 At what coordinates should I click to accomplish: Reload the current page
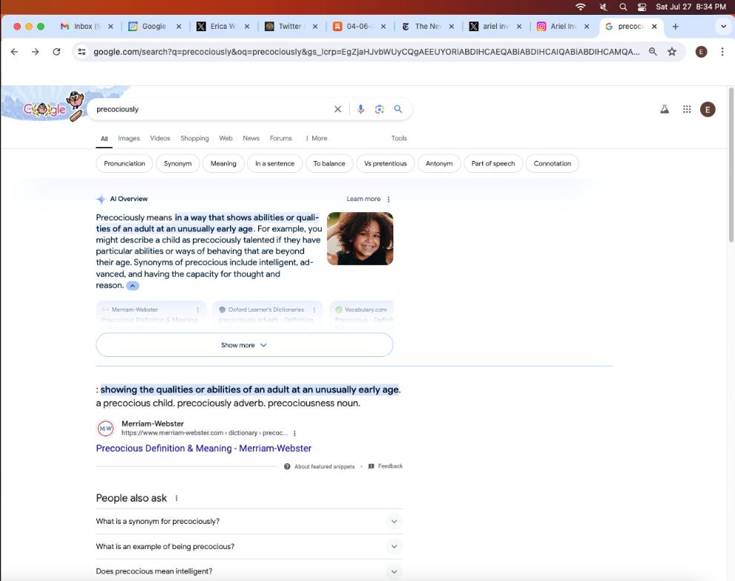56,52
